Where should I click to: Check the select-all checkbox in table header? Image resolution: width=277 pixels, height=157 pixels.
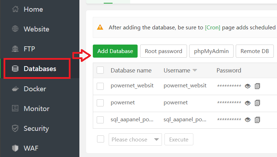[x=100, y=70]
